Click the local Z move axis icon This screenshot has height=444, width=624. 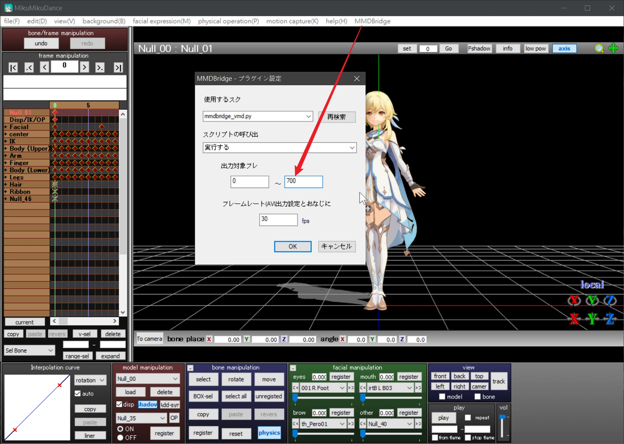(x=610, y=318)
